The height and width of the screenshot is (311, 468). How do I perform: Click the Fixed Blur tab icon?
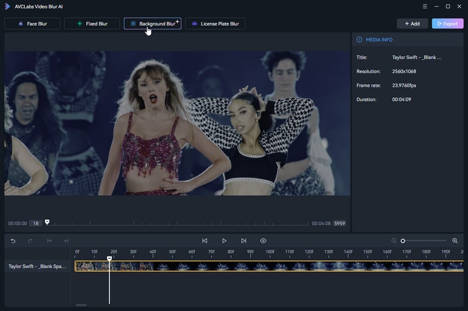pos(80,23)
